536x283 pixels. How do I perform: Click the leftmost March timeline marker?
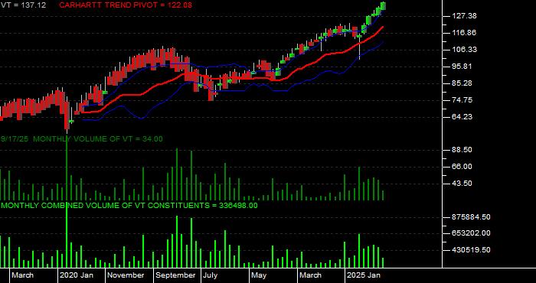tap(22, 275)
